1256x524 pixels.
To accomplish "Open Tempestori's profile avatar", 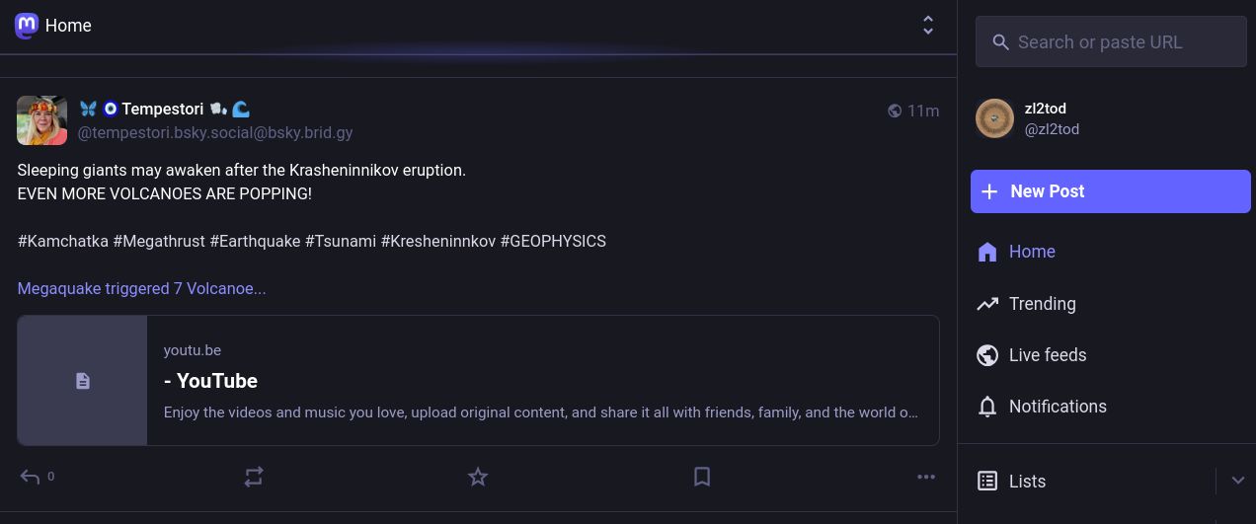I will [x=41, y=120].
